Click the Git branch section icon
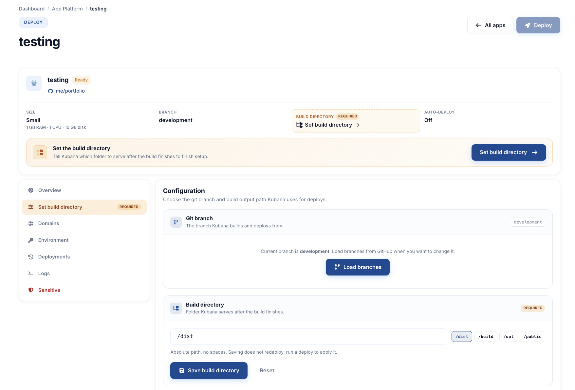This screenshot has width=575, height=390. (176, 222)
